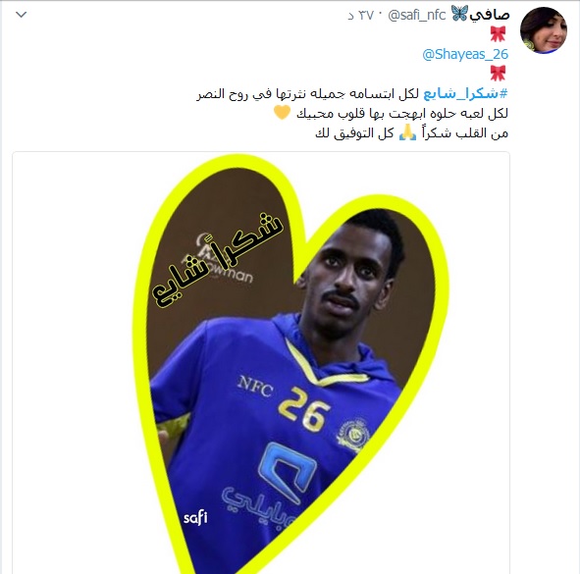This screenshot has height=574, width=580.
Task: Click the blue butterfly emoji beside the name
Action: pos(459,14)
